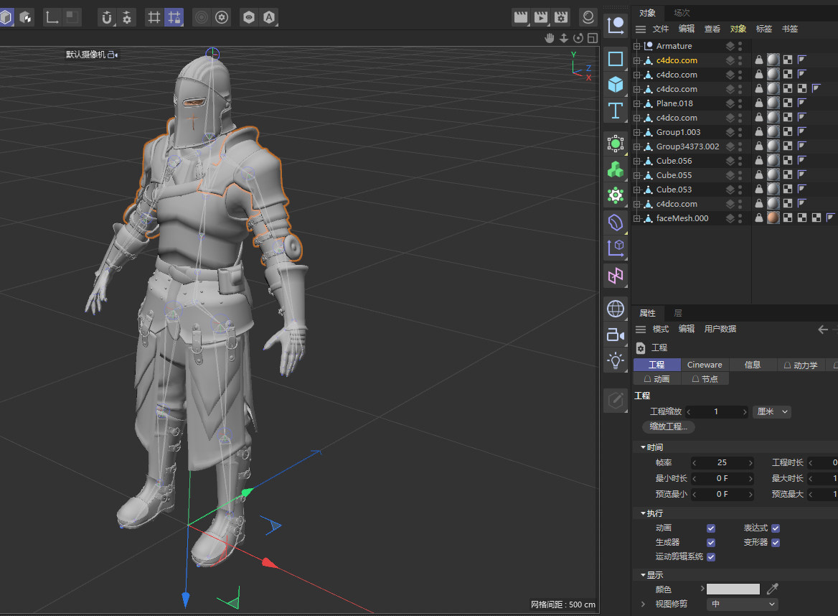The height and width of the screenshot is (616, 838).
Task: Select the Cube primitive icon
Action: tap(615, 85)
